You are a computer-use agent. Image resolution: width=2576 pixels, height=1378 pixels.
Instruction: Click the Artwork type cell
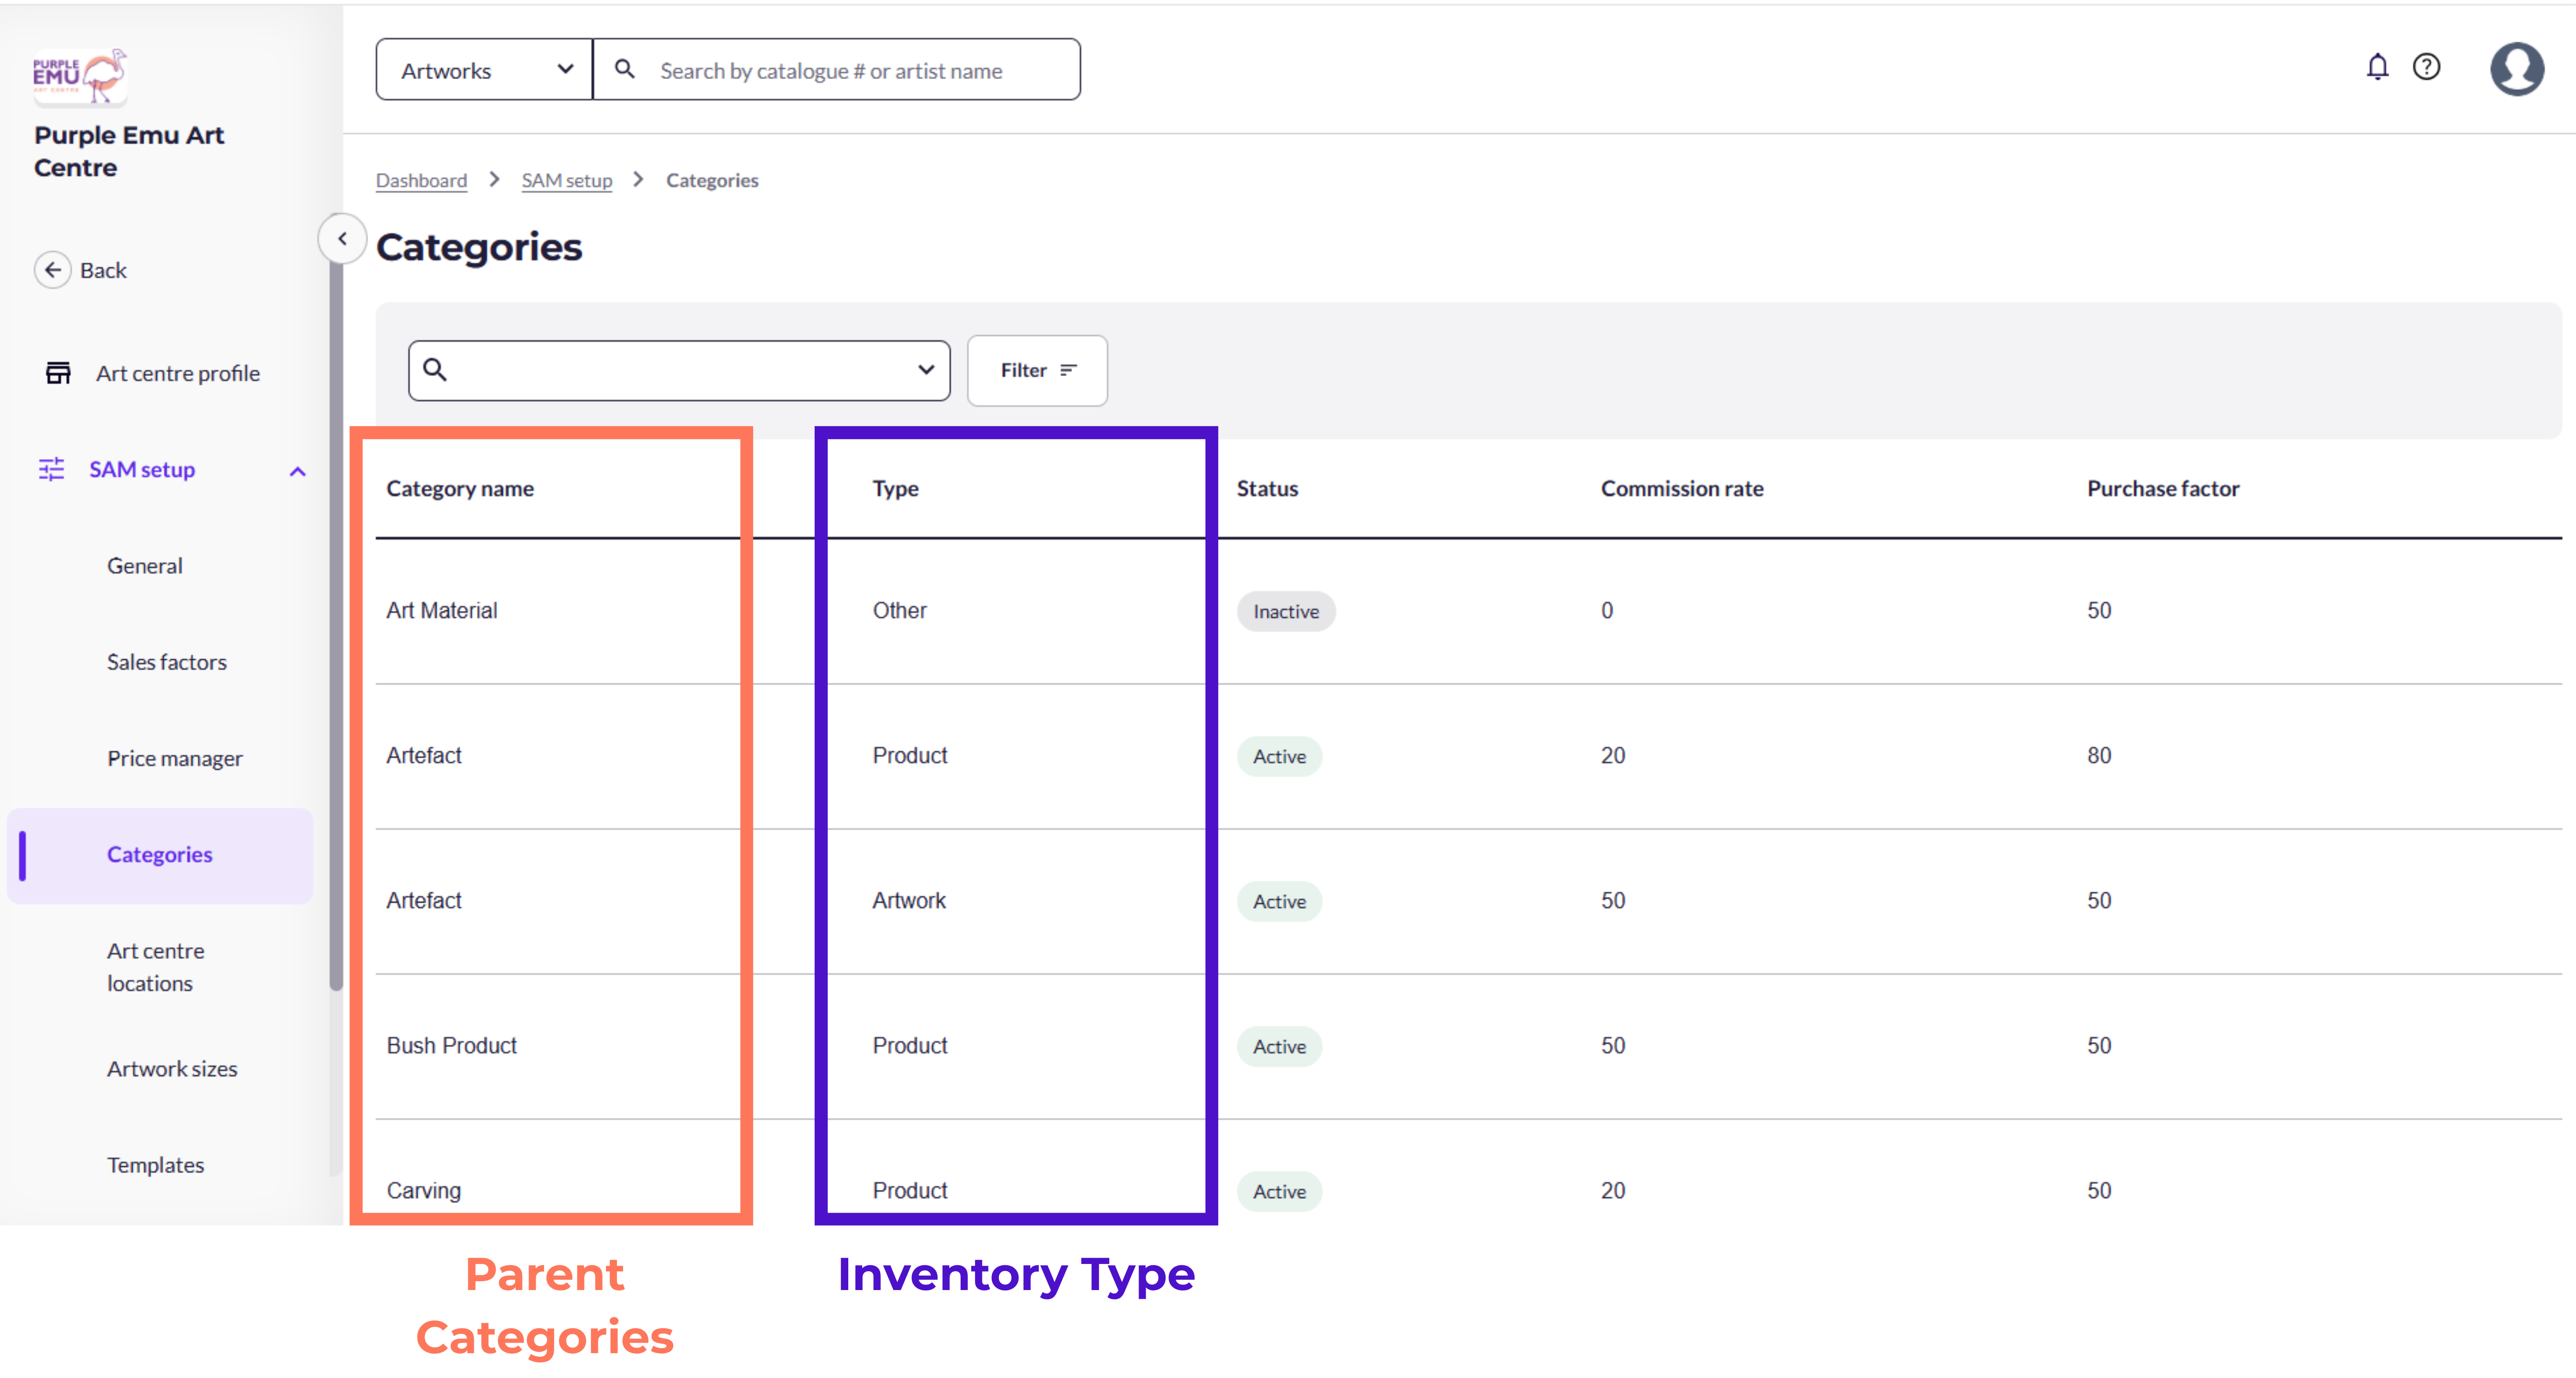pyautogui.click(x=908, y=900)
